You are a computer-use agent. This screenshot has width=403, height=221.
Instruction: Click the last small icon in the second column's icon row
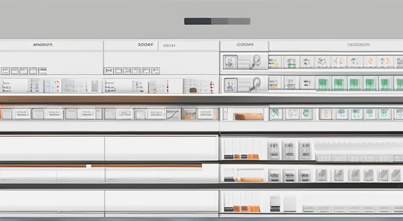[156, 71]
